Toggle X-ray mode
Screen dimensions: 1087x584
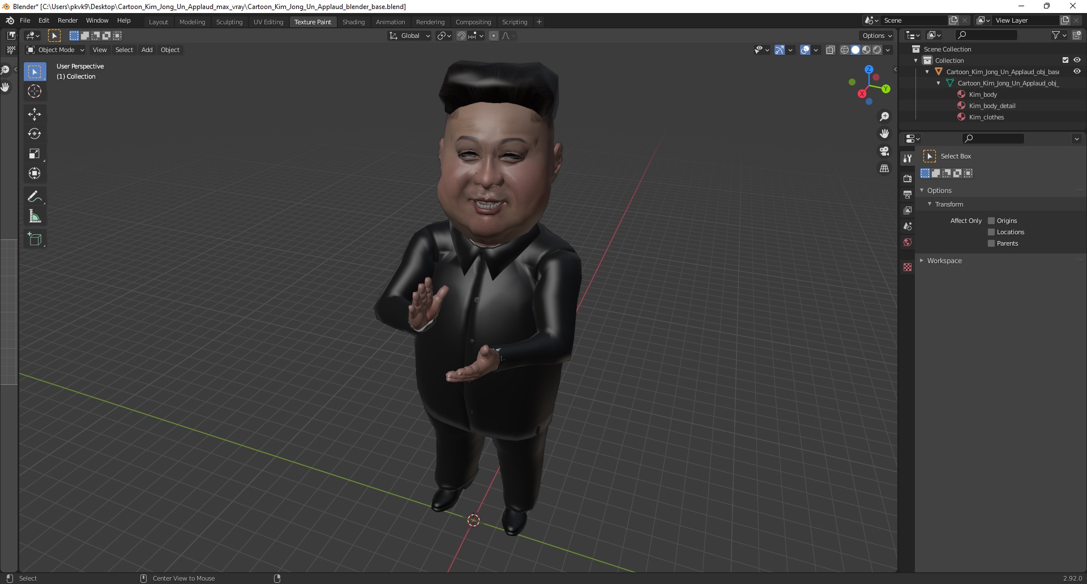click(830, 50)
